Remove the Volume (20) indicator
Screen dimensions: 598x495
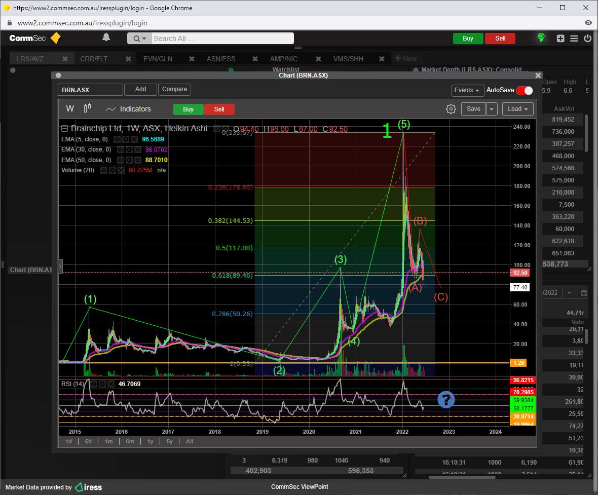point(121,170)
